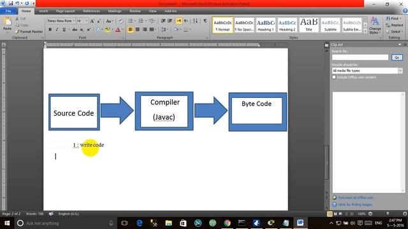Click the Decrease Indent icon

click(163, 21)
